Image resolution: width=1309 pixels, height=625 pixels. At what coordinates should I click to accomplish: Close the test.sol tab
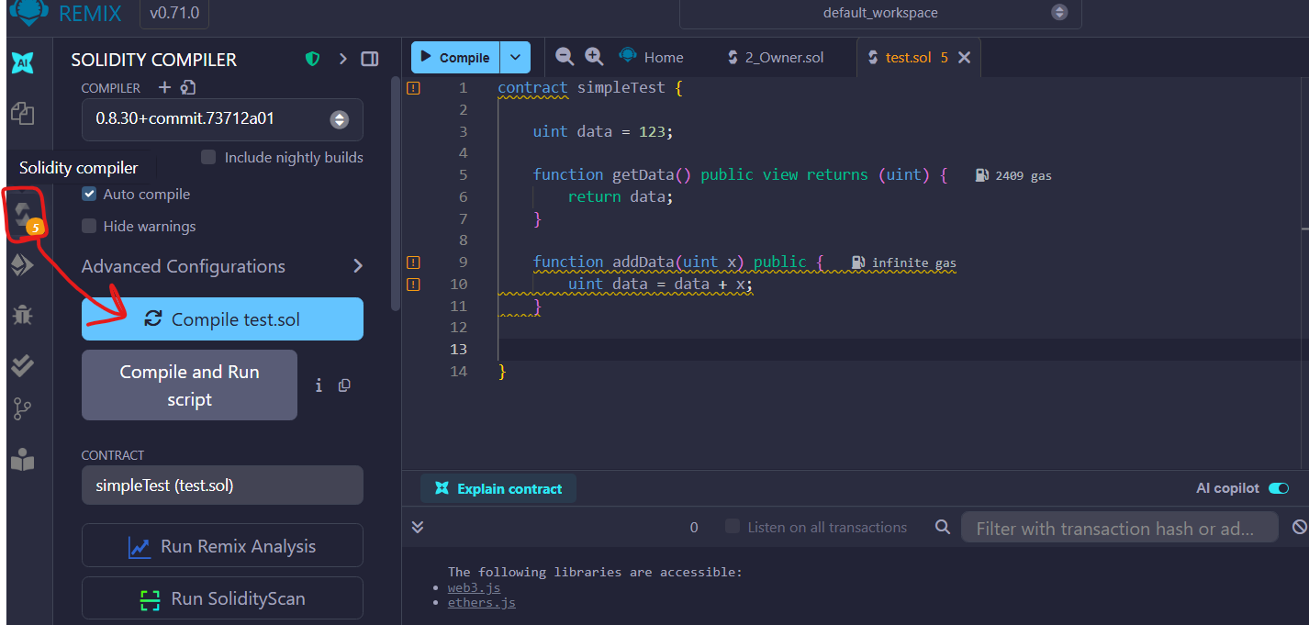[964, 57]
